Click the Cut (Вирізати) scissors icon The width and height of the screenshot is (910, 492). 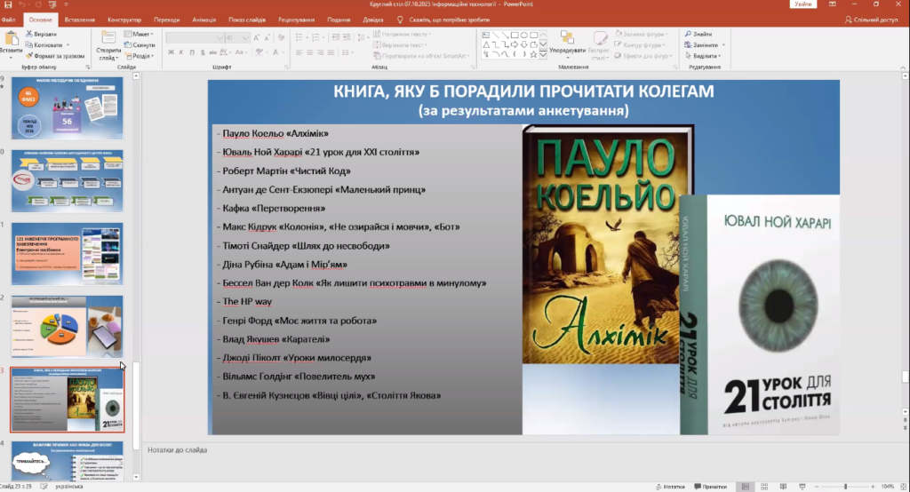click(29, 33)
